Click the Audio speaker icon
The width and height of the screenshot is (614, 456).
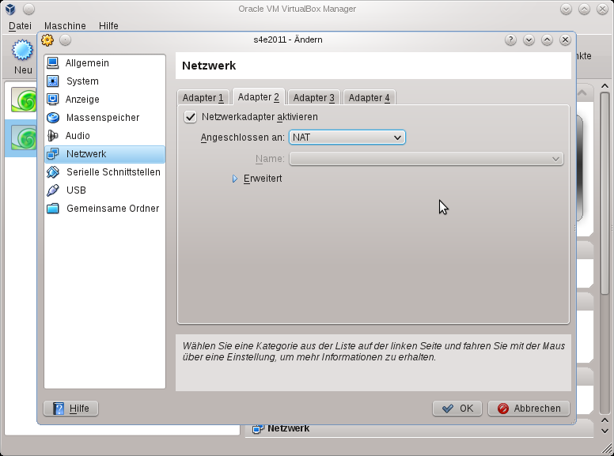52,136
